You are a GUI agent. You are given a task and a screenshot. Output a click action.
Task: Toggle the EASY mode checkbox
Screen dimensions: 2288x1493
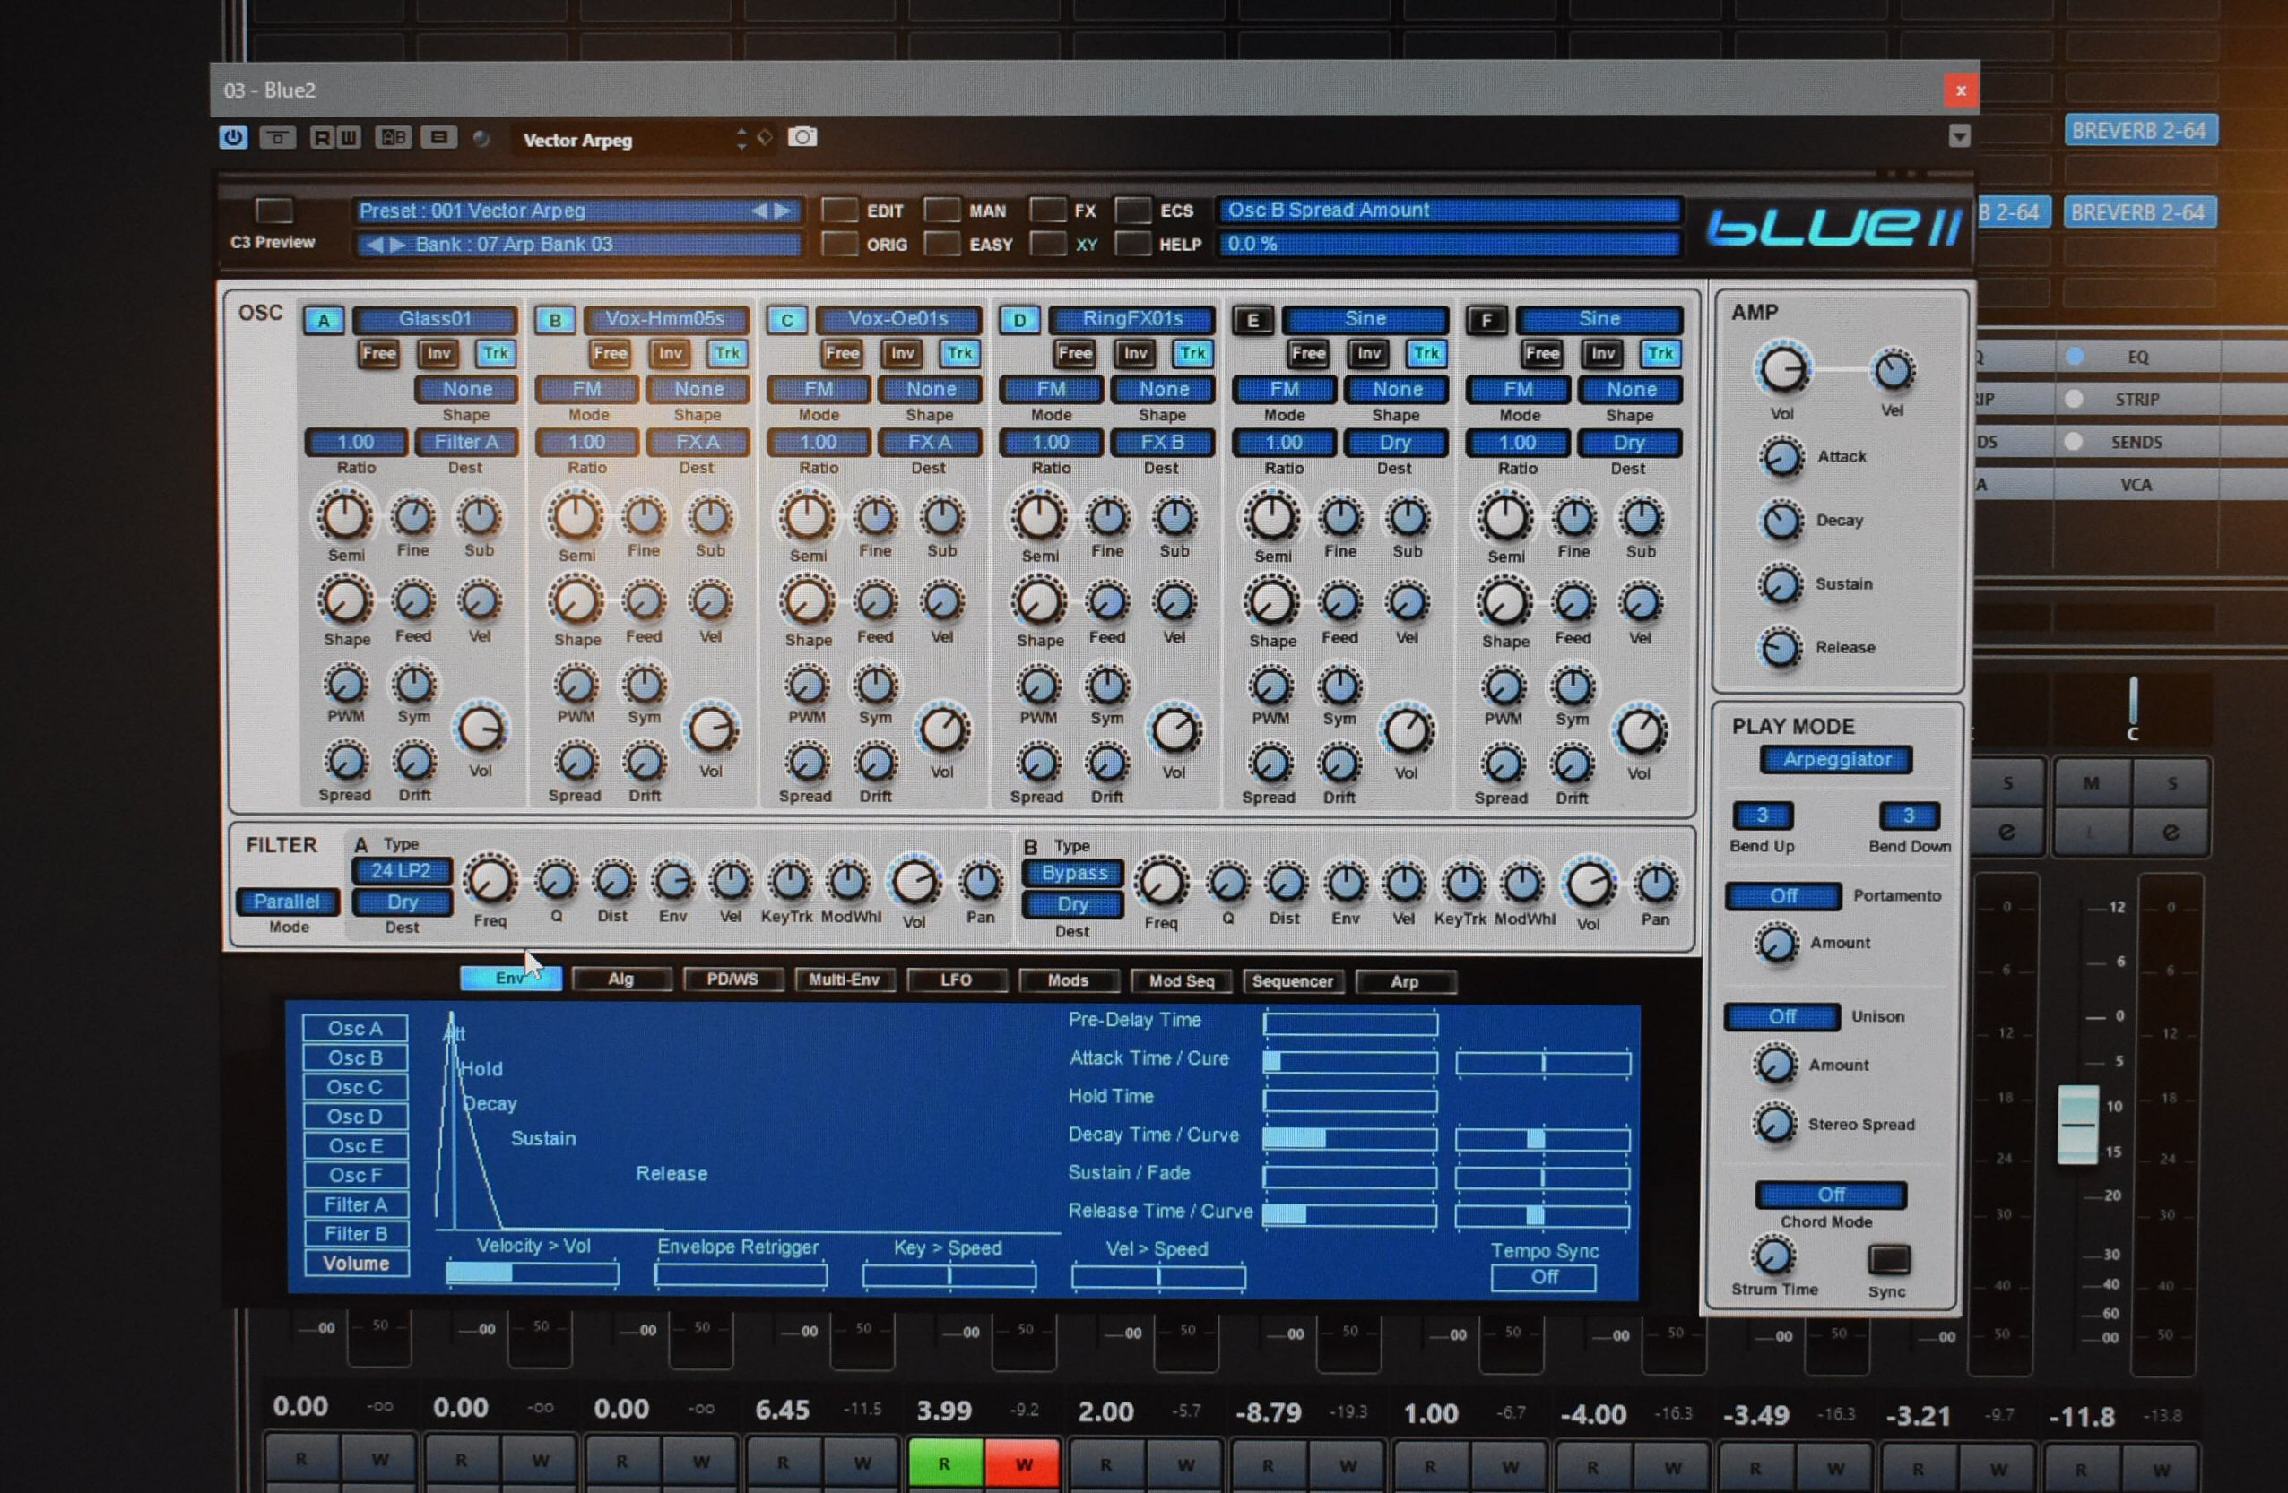(x=942, y=244)
